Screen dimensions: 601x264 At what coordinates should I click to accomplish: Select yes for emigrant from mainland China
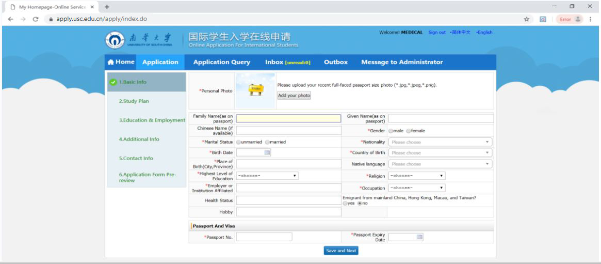(x=346, y=204)
